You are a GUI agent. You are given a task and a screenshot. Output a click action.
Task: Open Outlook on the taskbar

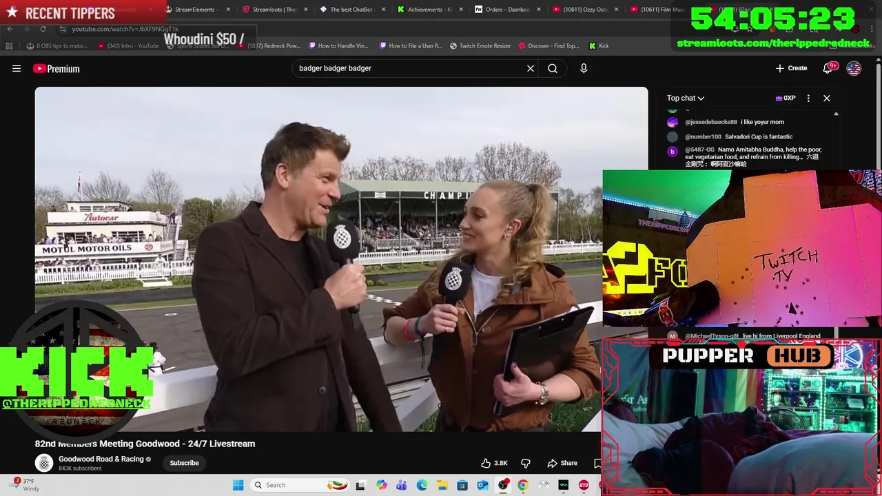[x=482, y=485]
